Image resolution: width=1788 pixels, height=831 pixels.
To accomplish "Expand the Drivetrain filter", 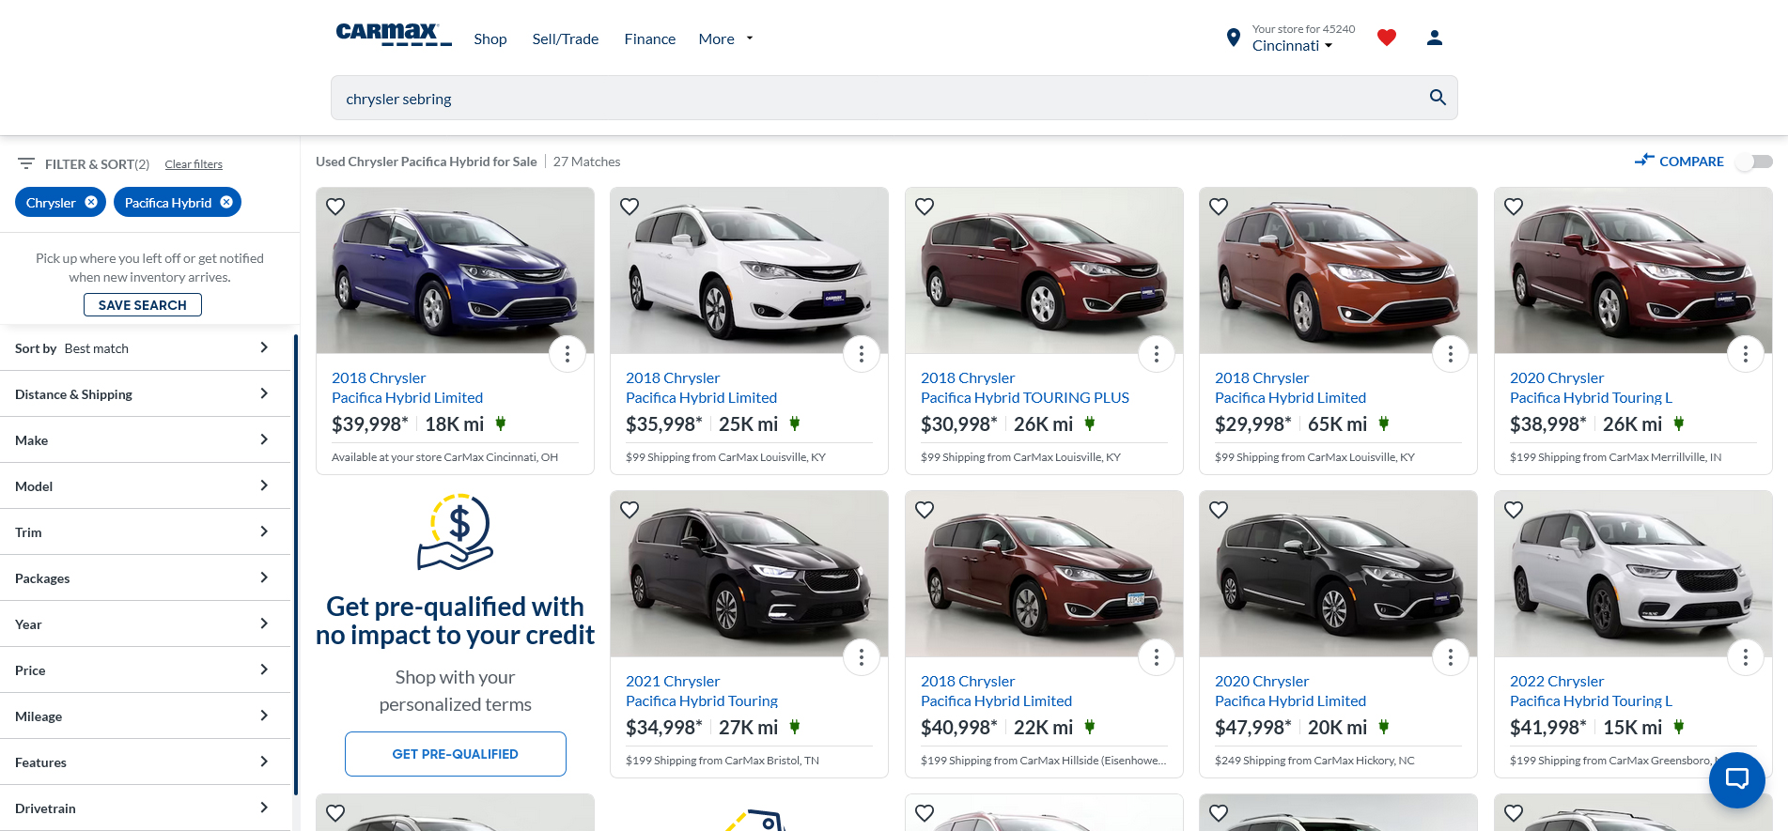I will point(143,808).
